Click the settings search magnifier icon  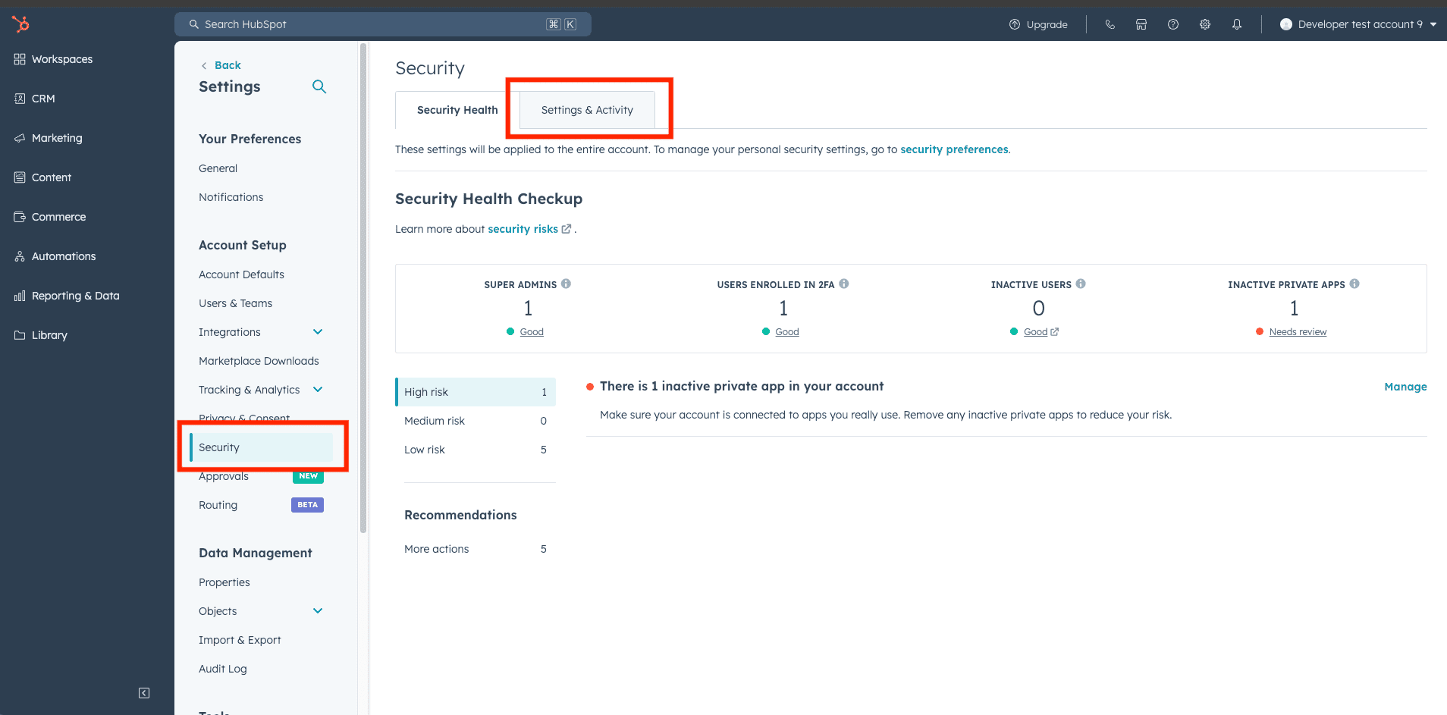click(x=319, y=86)
